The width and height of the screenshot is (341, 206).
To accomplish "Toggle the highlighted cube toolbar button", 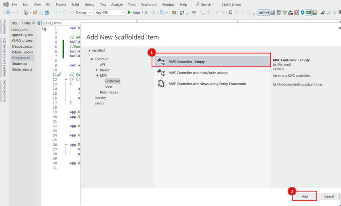I will point(261,12).
